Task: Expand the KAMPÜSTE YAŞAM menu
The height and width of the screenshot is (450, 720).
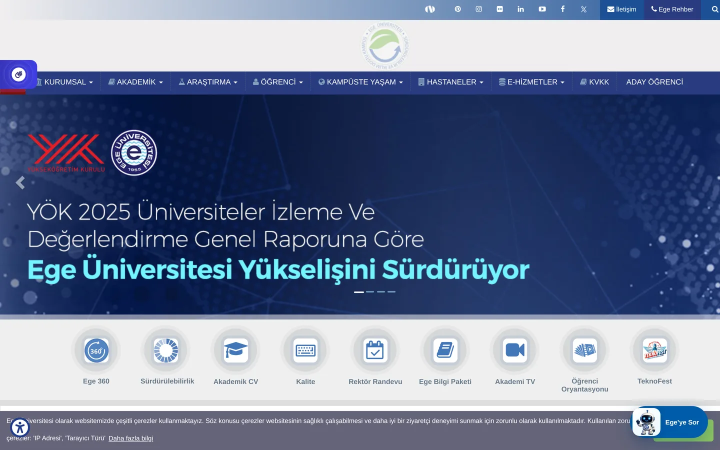Action: coord(360,82)
